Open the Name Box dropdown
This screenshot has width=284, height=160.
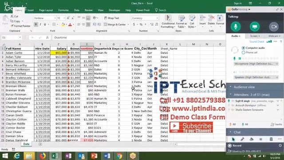(x=20, y=37)
